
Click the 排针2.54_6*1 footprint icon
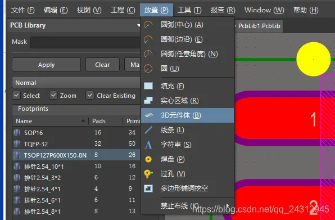click(x=17, y=200)
